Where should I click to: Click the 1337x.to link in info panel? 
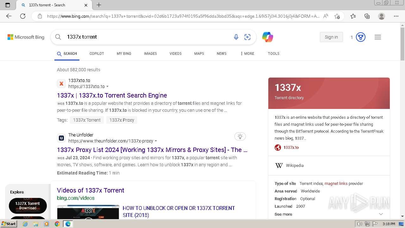(x=291, y=148)
